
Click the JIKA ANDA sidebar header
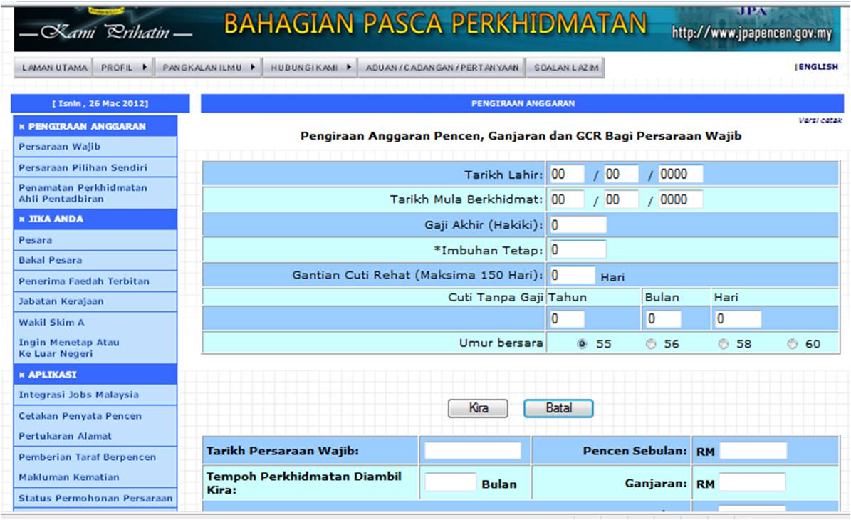pos(95,219)
